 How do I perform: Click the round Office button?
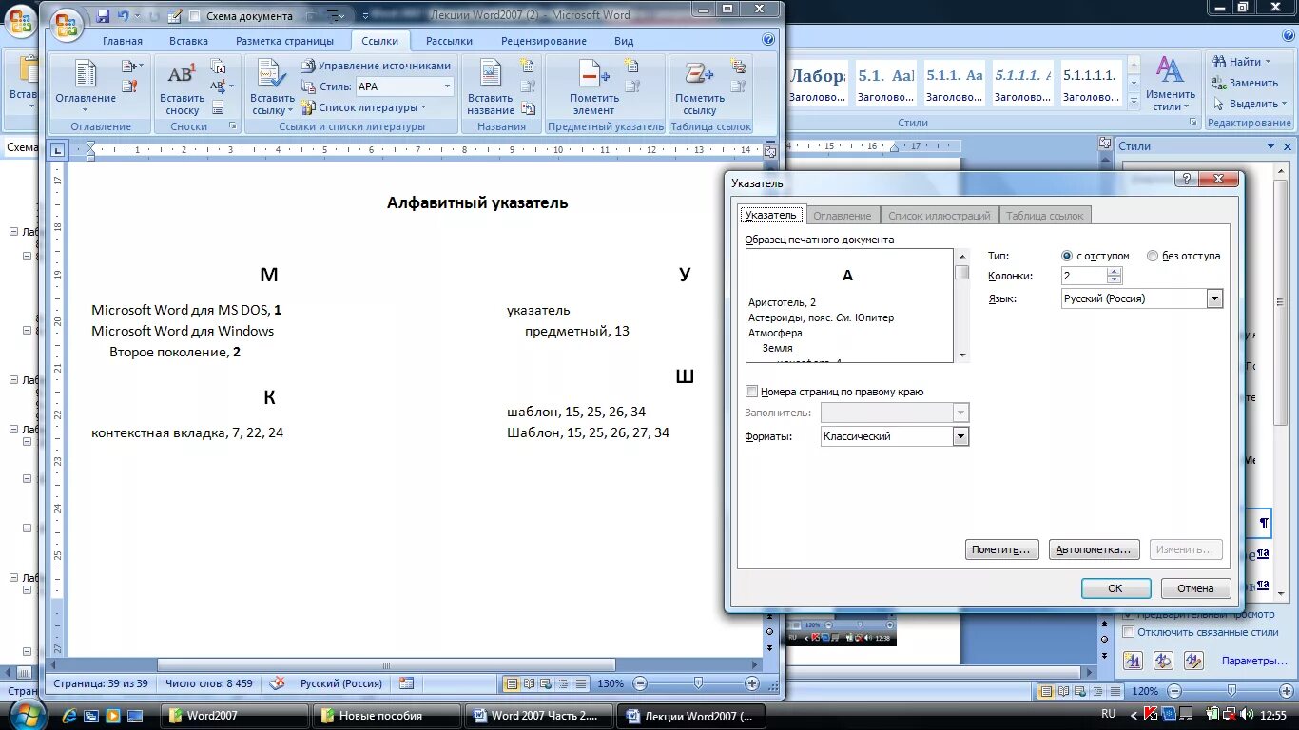click(67, 24)
